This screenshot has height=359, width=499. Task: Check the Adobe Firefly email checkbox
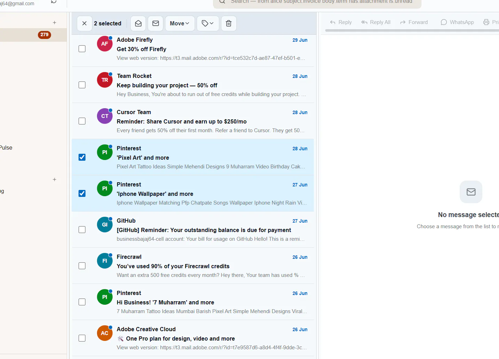82,49
